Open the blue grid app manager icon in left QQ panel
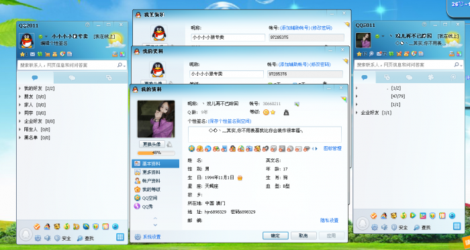This screenshot has height=250, width=470. (120, 237)
